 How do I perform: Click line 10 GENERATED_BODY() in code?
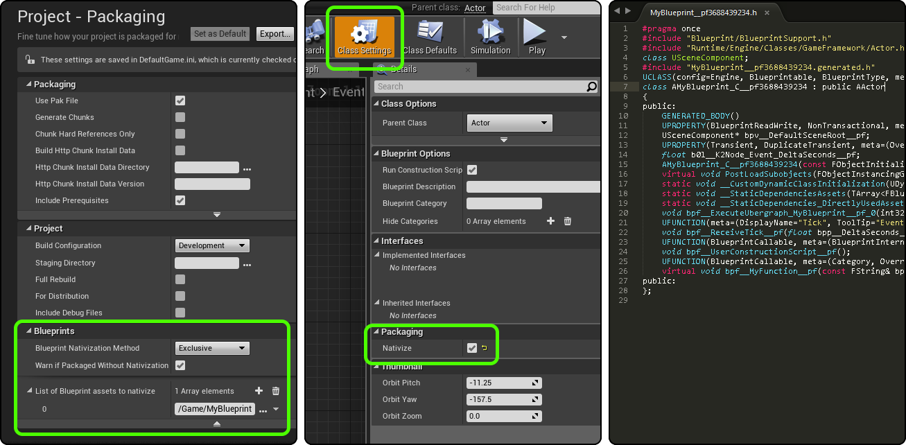point(700,116)
